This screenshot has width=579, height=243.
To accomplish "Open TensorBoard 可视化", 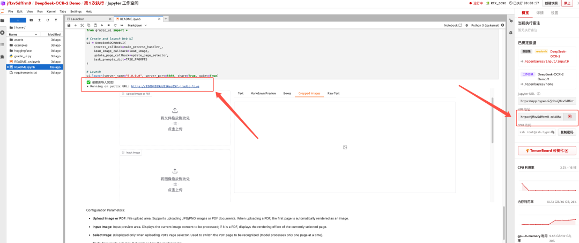I will (546, 151).
